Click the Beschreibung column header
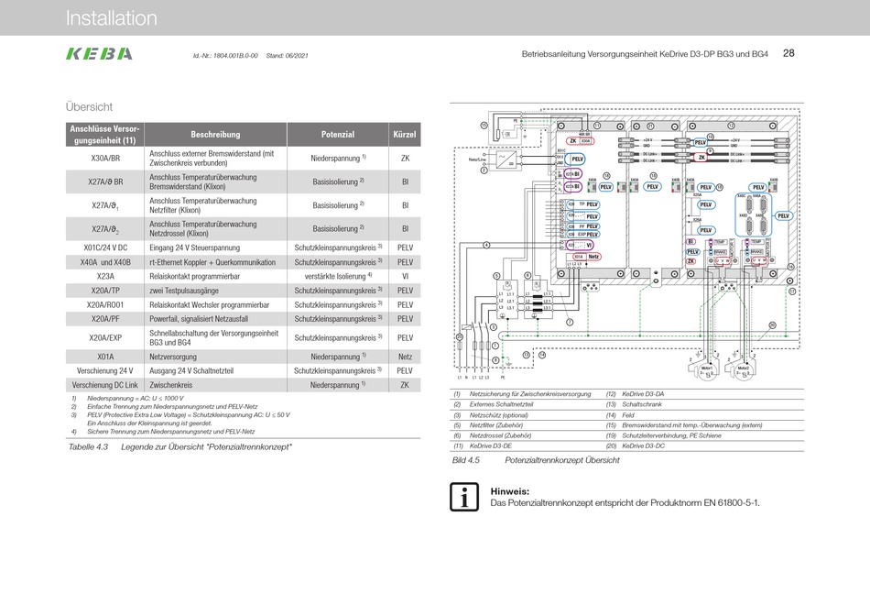This screenshot has height=616, width=870. pyautogui.click(x=215, y=135)
